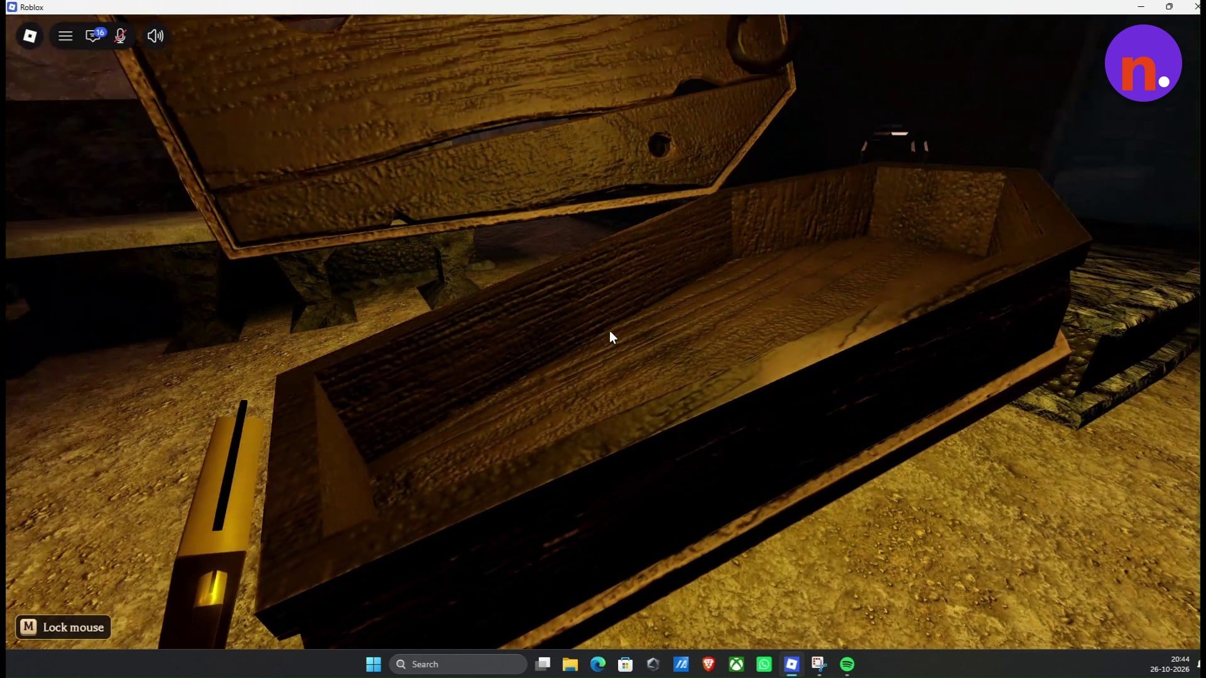
Task: Click the Lock mouse button
Action: (x=63, y=627)
